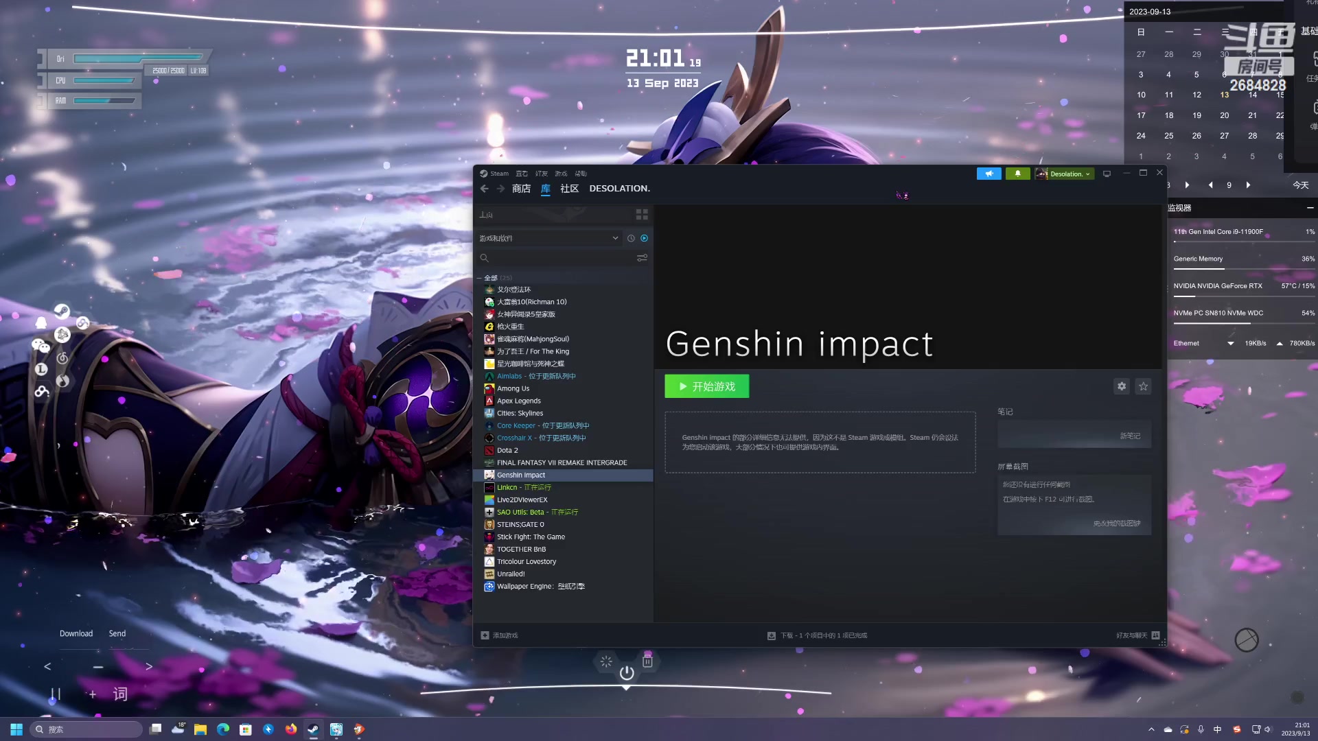
Task: Collapse the 监视器 monitor panel
Action: point(1310,208)
